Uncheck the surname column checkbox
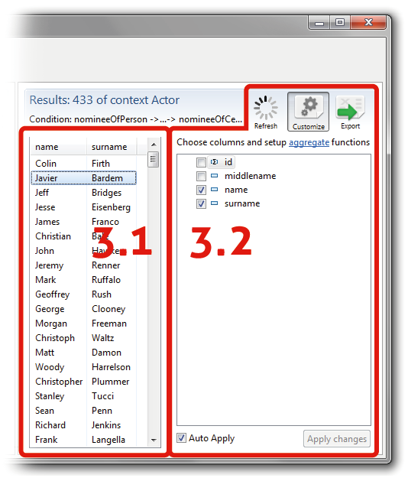408x478 pixels. pos(201,203)
